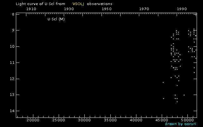Select leftmost data point at magnitude 13.2
This screenshot has height=127, width=203.
click(163, 98)
